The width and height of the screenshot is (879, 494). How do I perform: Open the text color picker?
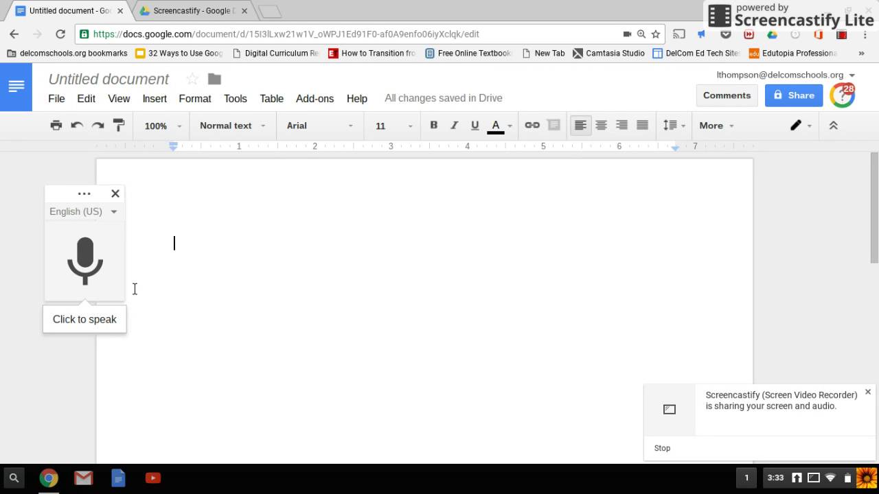coord(499,126)
